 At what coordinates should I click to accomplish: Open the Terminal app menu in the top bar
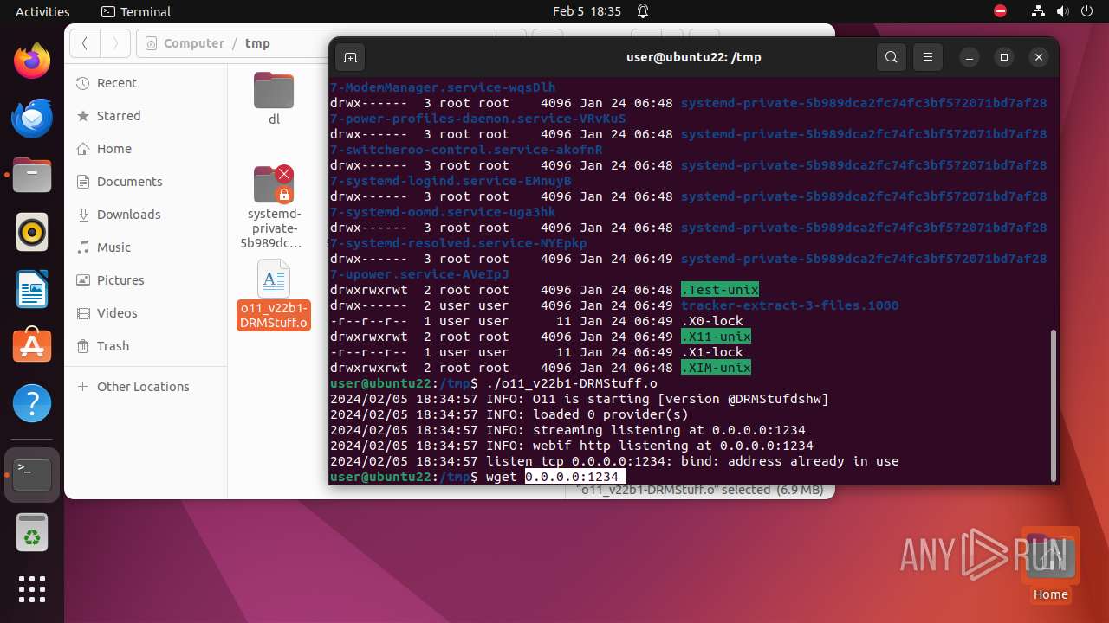pos(136,11)
